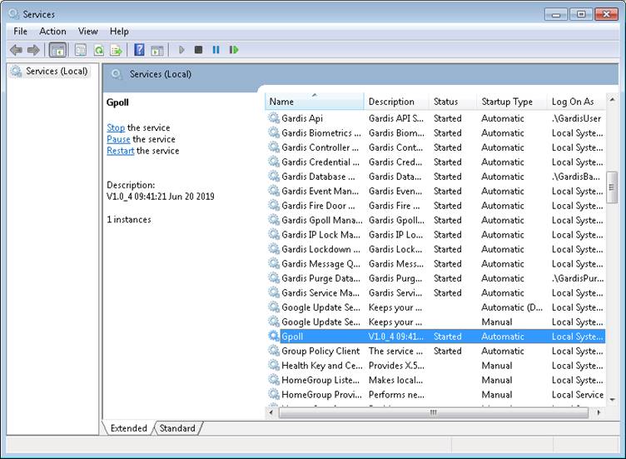Select the Gardis Api service icon

(274, 118)
